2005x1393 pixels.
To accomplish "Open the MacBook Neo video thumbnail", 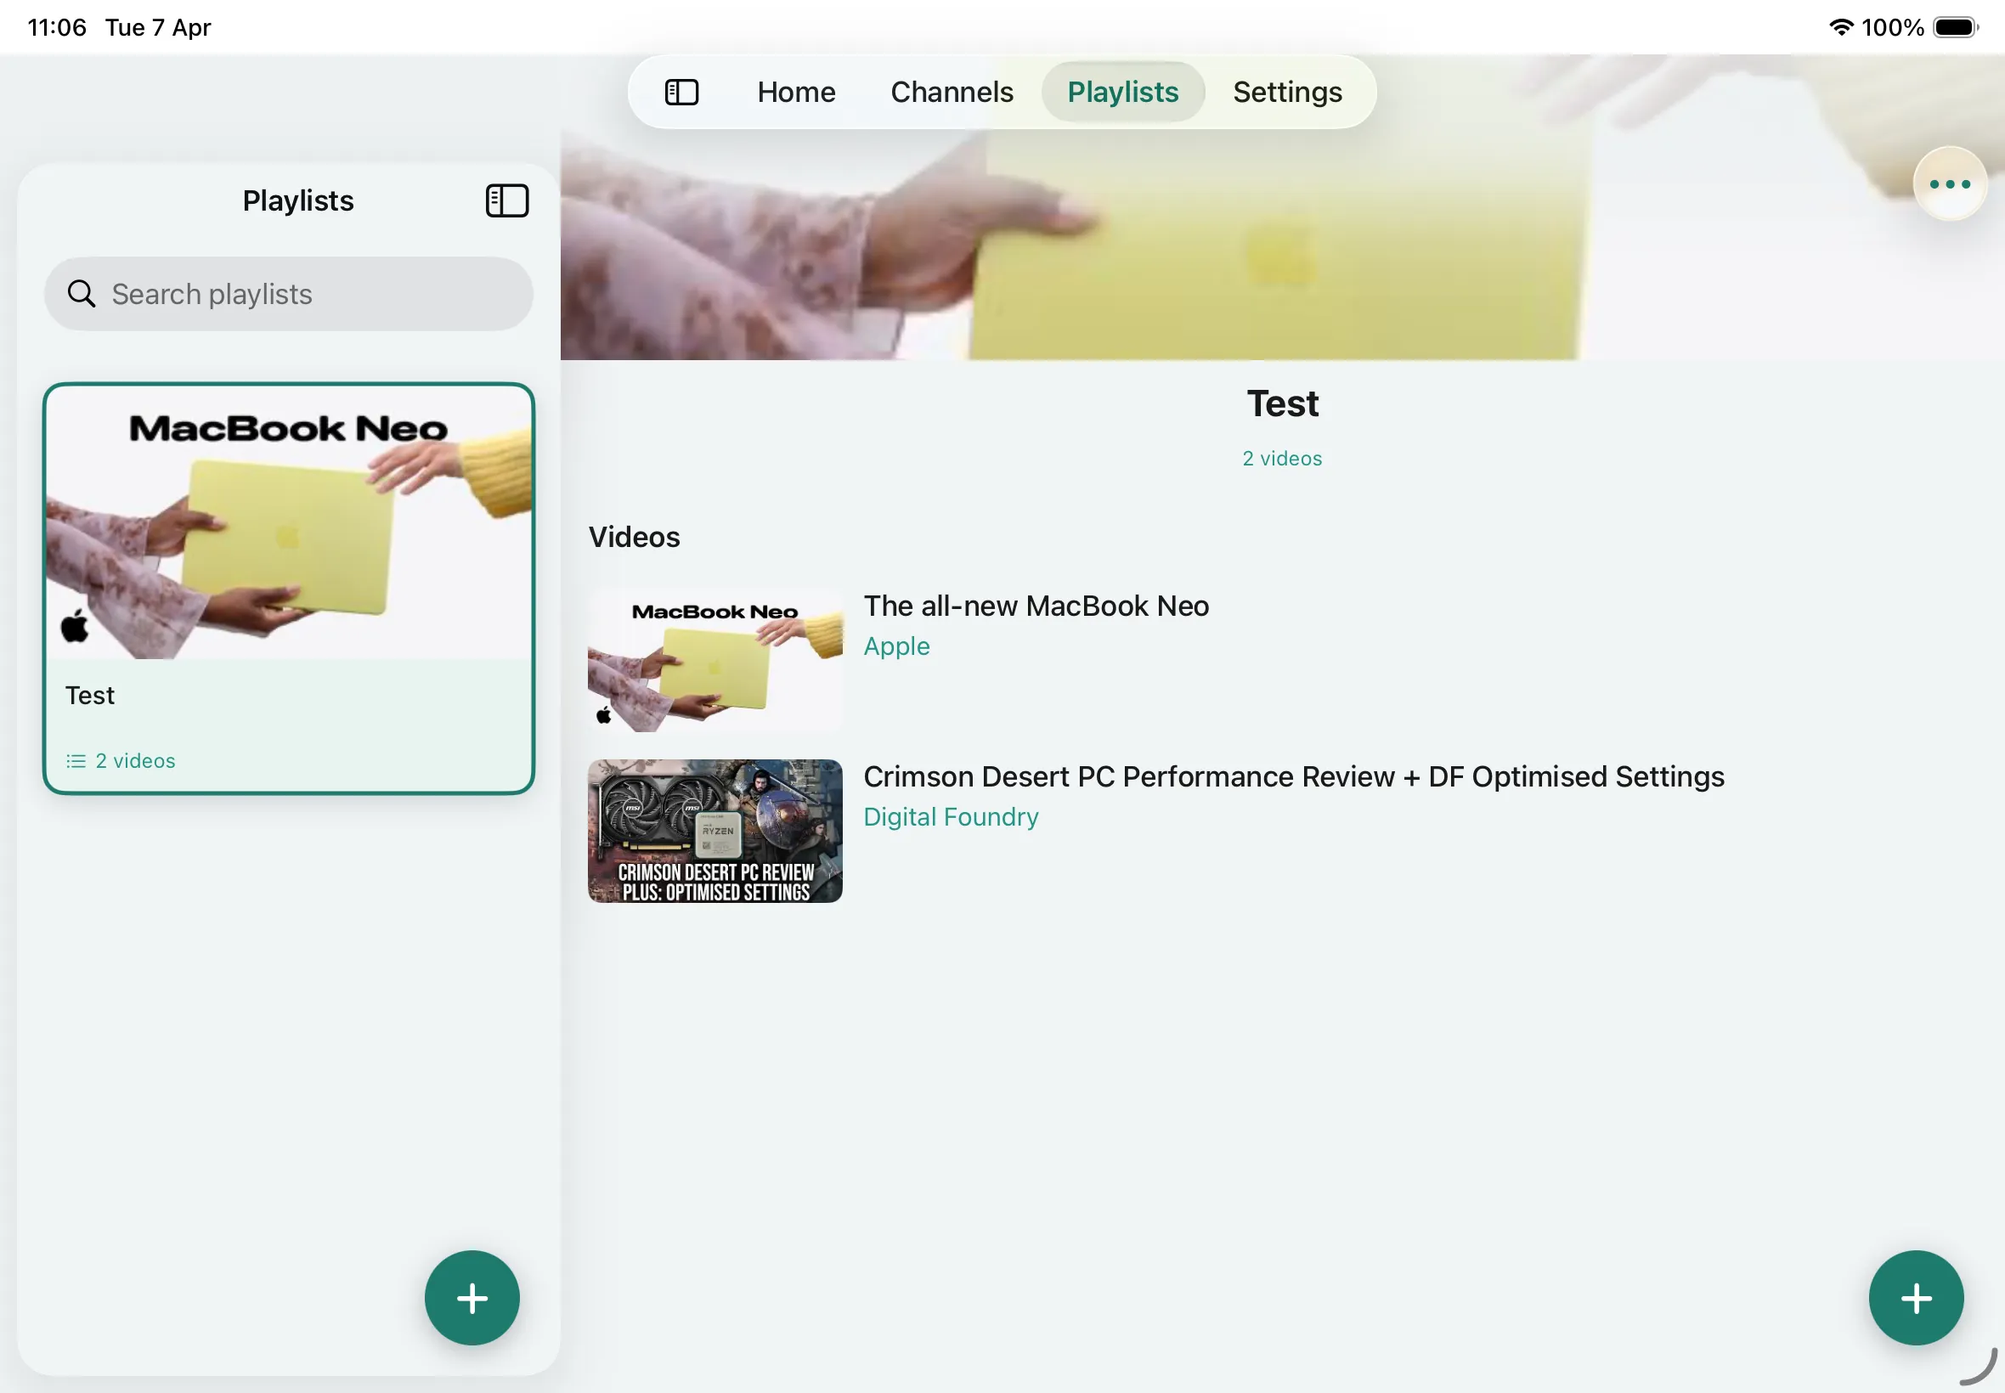I will pos(714,661).
